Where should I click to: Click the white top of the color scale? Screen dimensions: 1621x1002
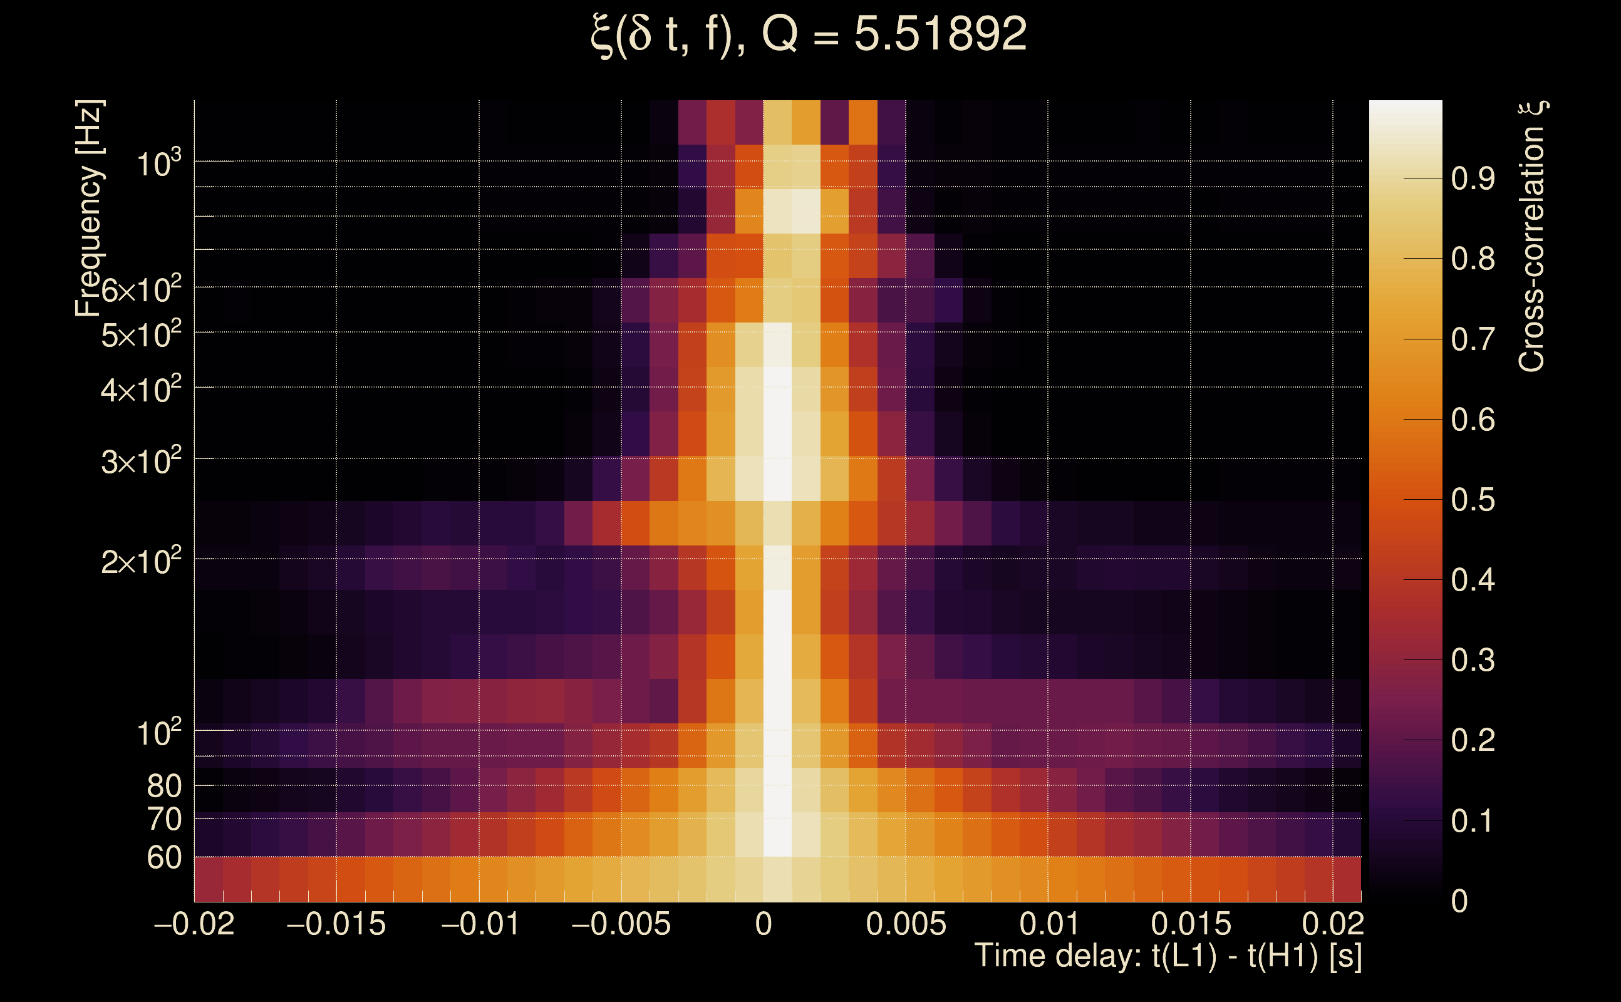pos(1405,113)
